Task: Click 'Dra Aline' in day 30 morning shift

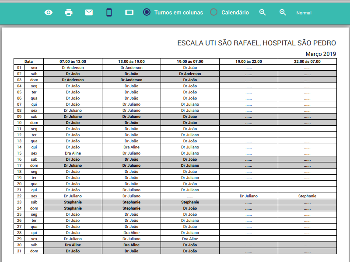Action: [73, 245]
